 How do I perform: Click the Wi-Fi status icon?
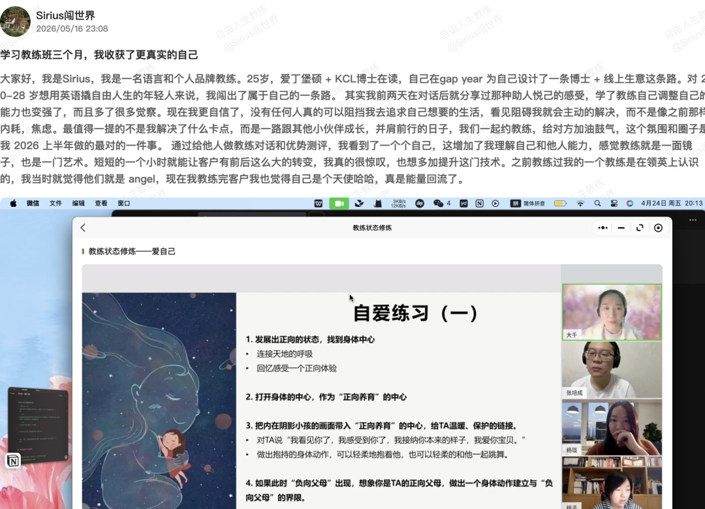click(x=580, y=203)
